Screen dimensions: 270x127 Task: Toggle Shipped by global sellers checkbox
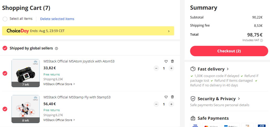tap(5, 48)
